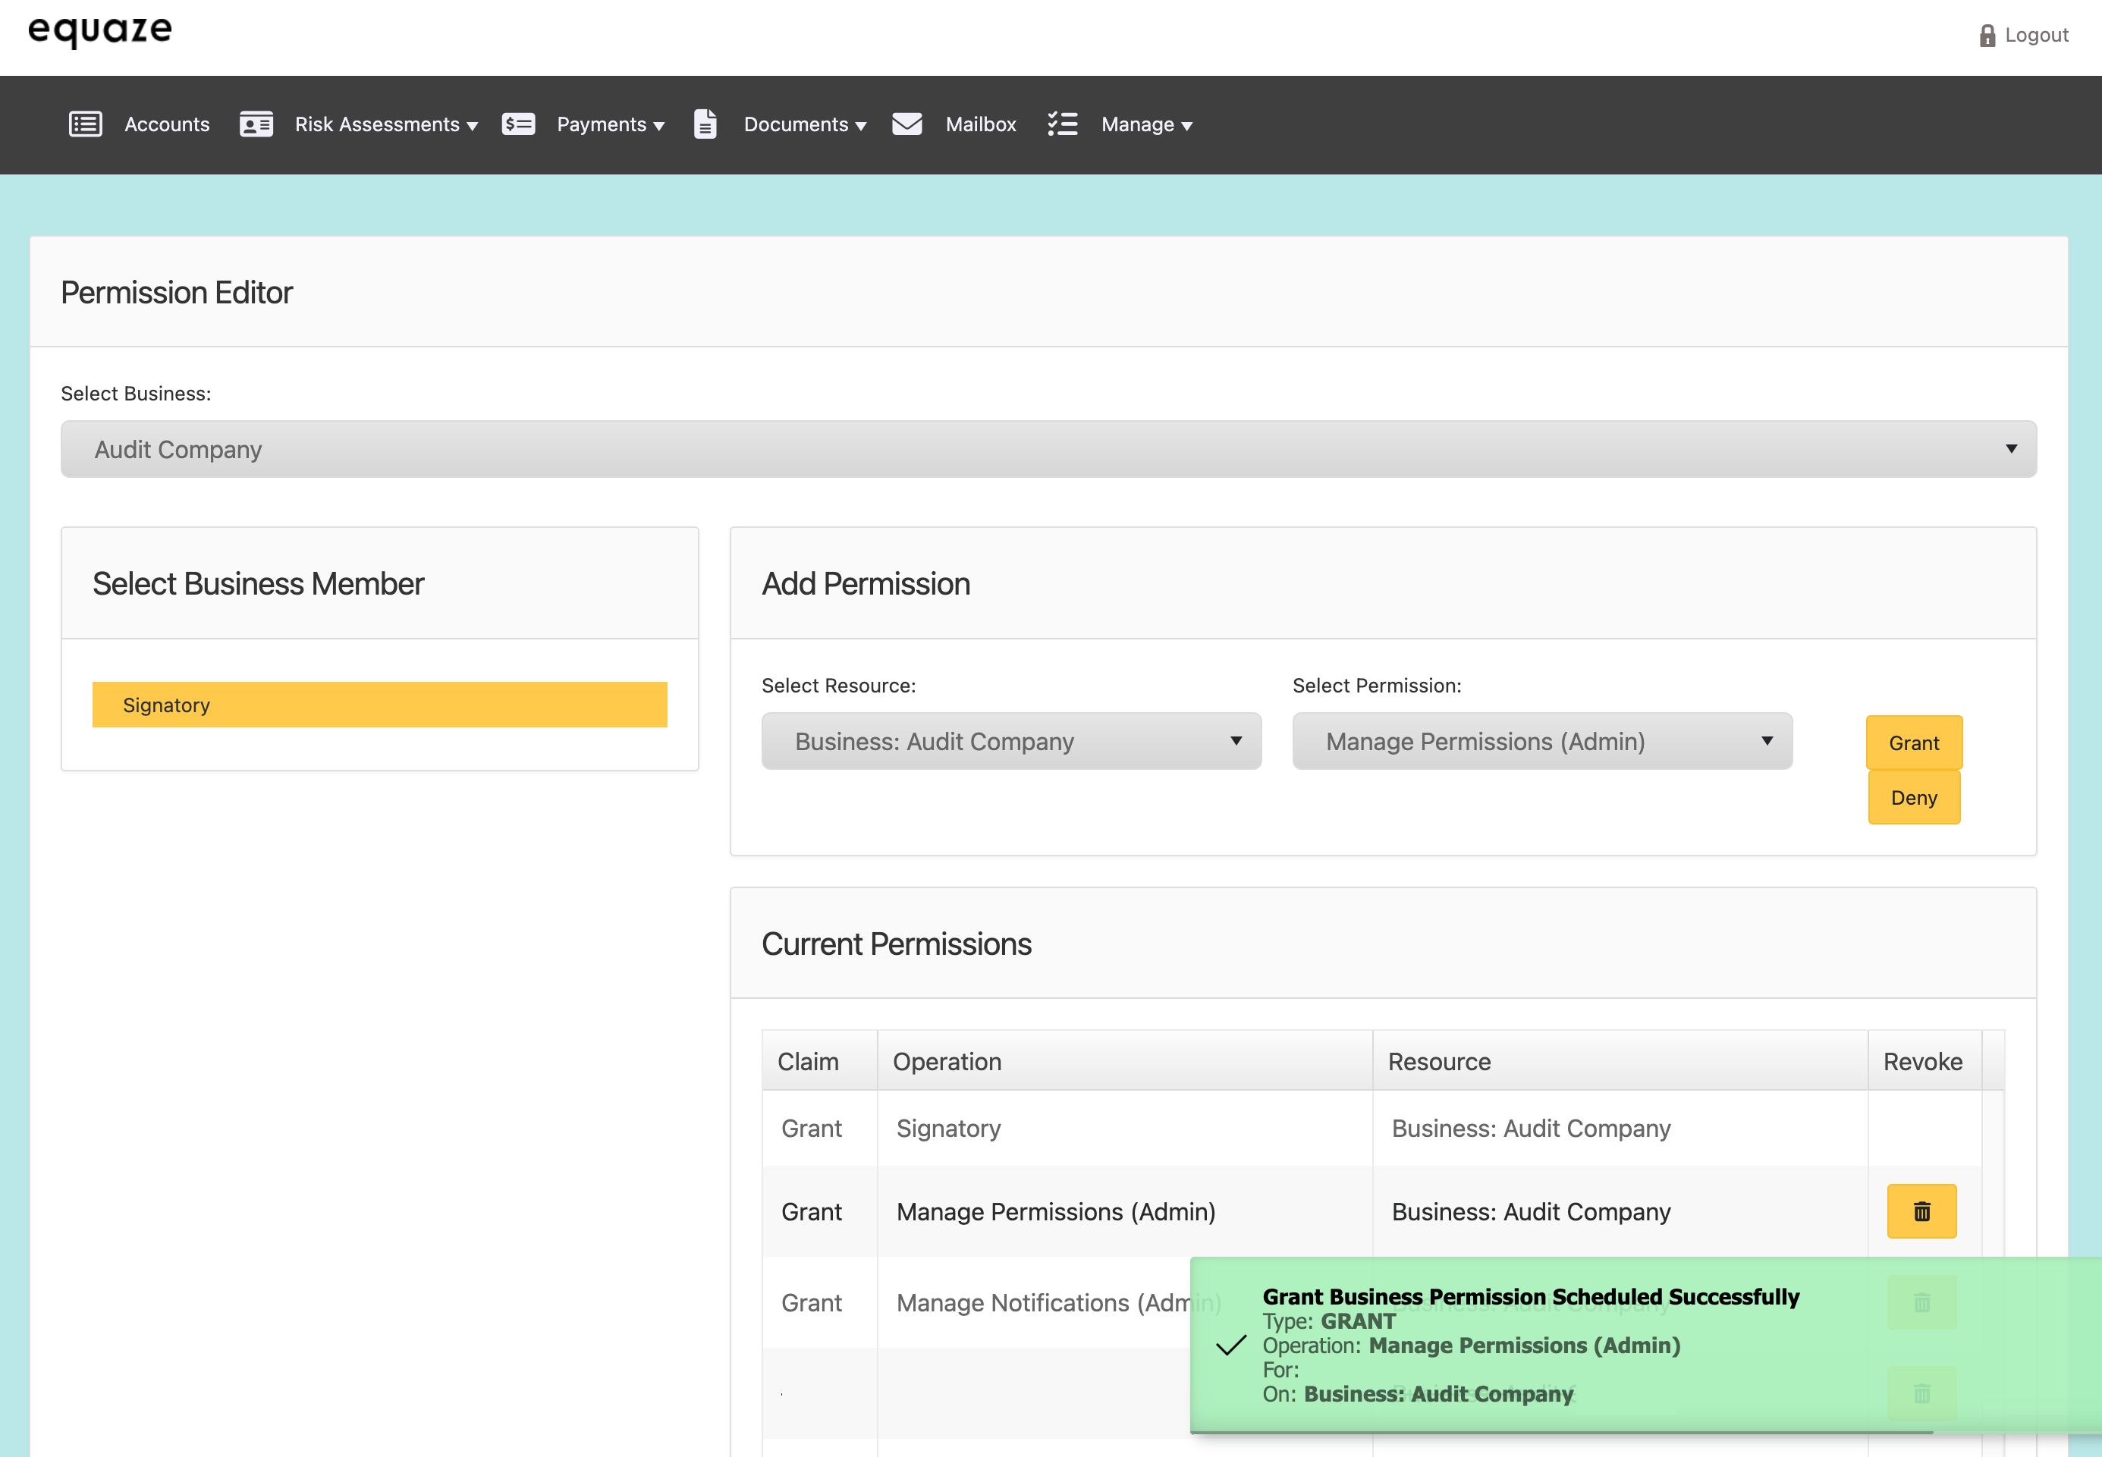Click the Logout lock icon
The image size is (2102, 1457).
point(1987,36)
